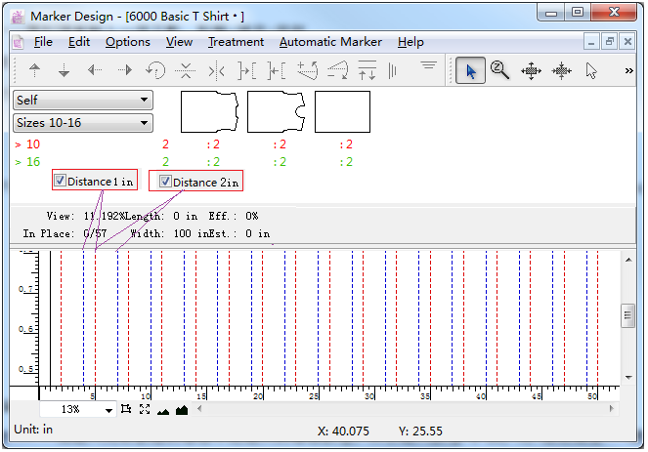Click the large mountain zoom-in icon
Viewport: 648px width, 452px height.
click(x=181, y=410)
